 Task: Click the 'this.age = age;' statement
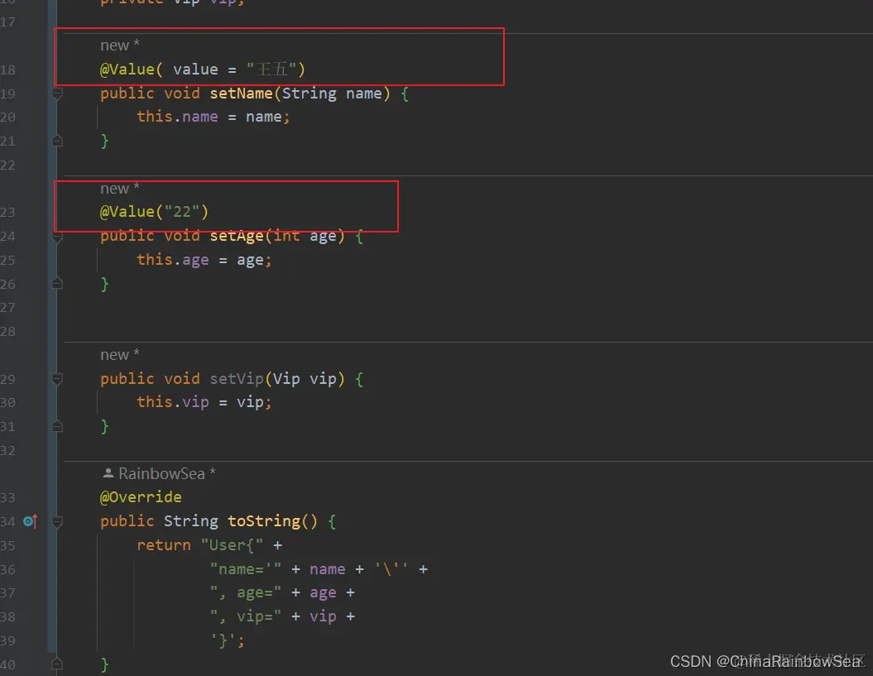[x=204, y=260]
